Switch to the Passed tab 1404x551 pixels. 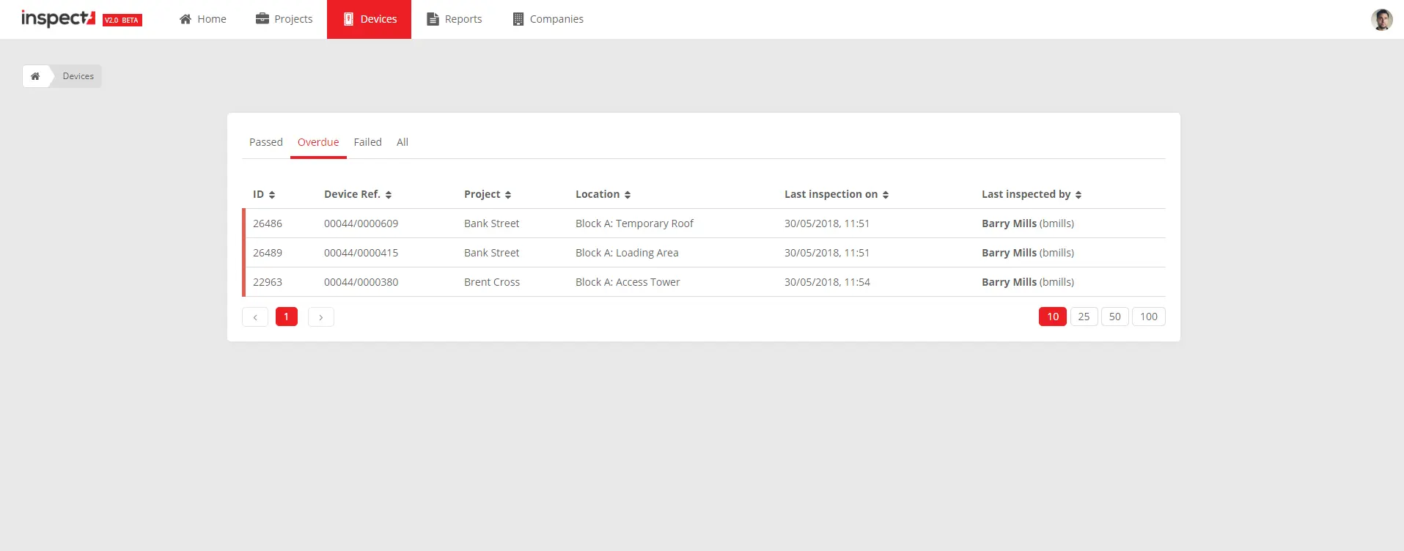tap(265, 142)
